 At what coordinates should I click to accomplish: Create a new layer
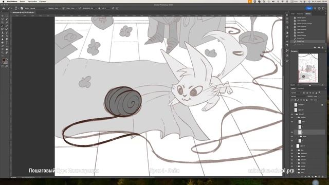319,177
